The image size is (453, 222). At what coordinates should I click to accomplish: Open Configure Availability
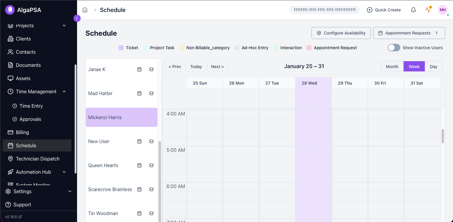point(341,33)
